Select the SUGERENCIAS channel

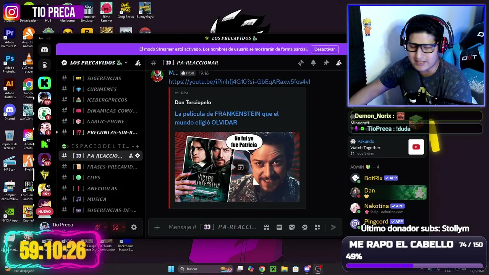click(x=101, y=78)
